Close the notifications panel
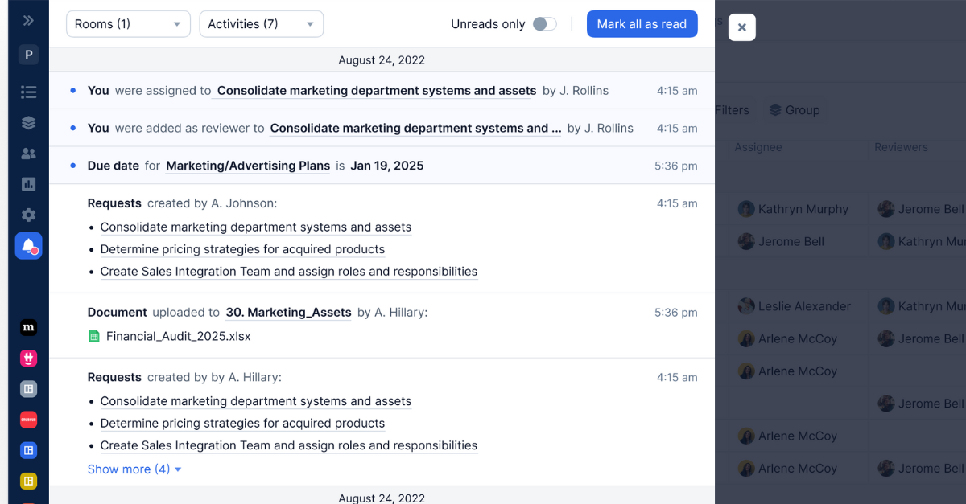 (741, 27)
